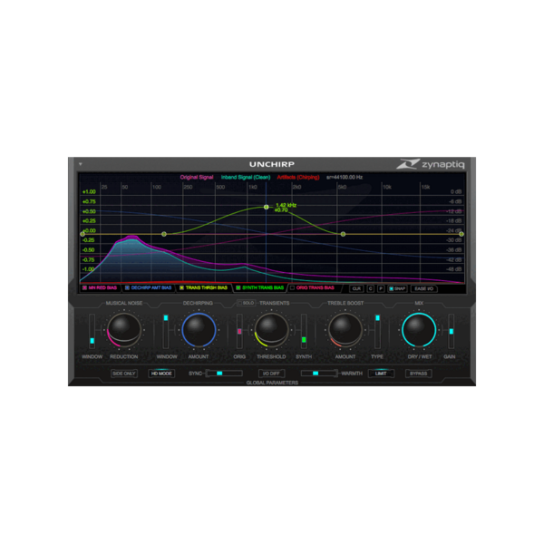Click the ORIG transients slider
544x544 pixels.
pyautogui.click(x=239, y=331)
